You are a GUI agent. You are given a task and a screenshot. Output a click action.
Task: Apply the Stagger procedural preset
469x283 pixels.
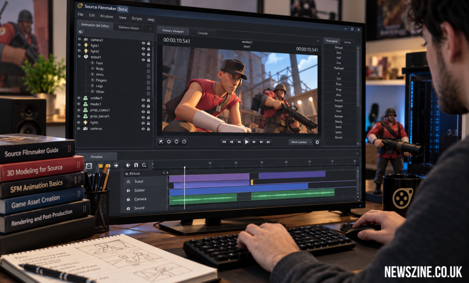click(x=338, y=106)
